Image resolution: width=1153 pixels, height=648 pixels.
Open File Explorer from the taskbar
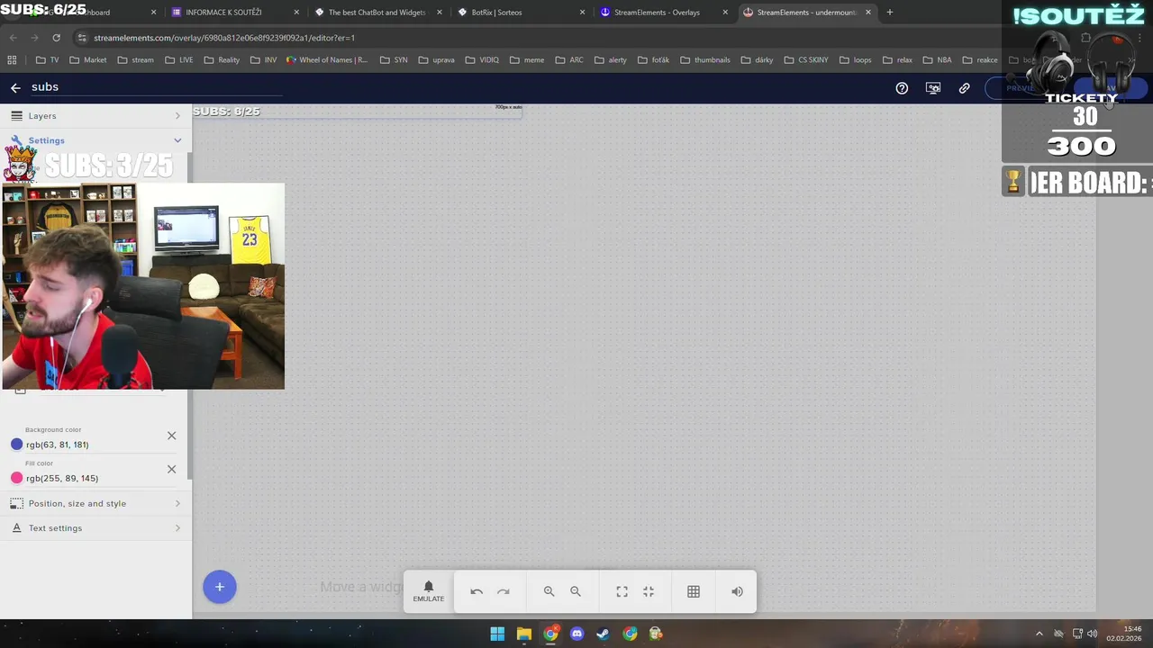pyautogui.click(x=523, y=634)
